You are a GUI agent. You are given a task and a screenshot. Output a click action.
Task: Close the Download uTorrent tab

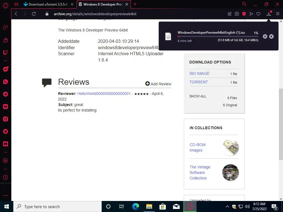(x=72, y=4)
